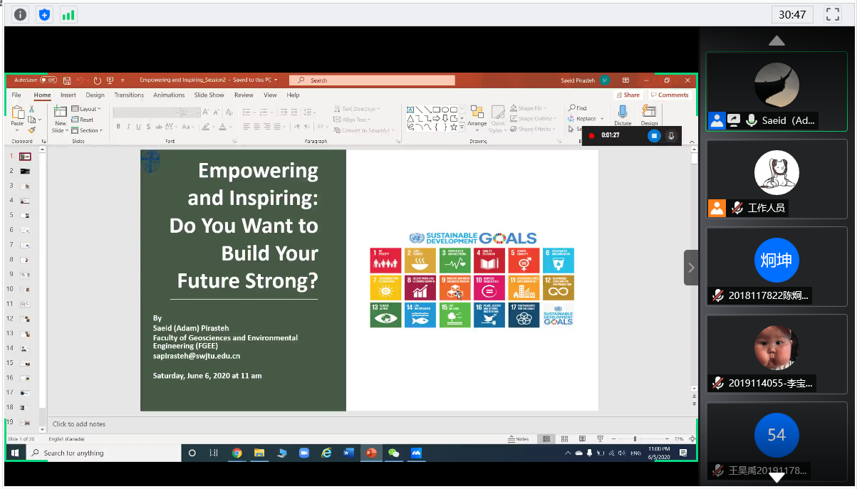Click the meeting info icon
The width and height of the screenshot is (857, 489).
point(21,14)
